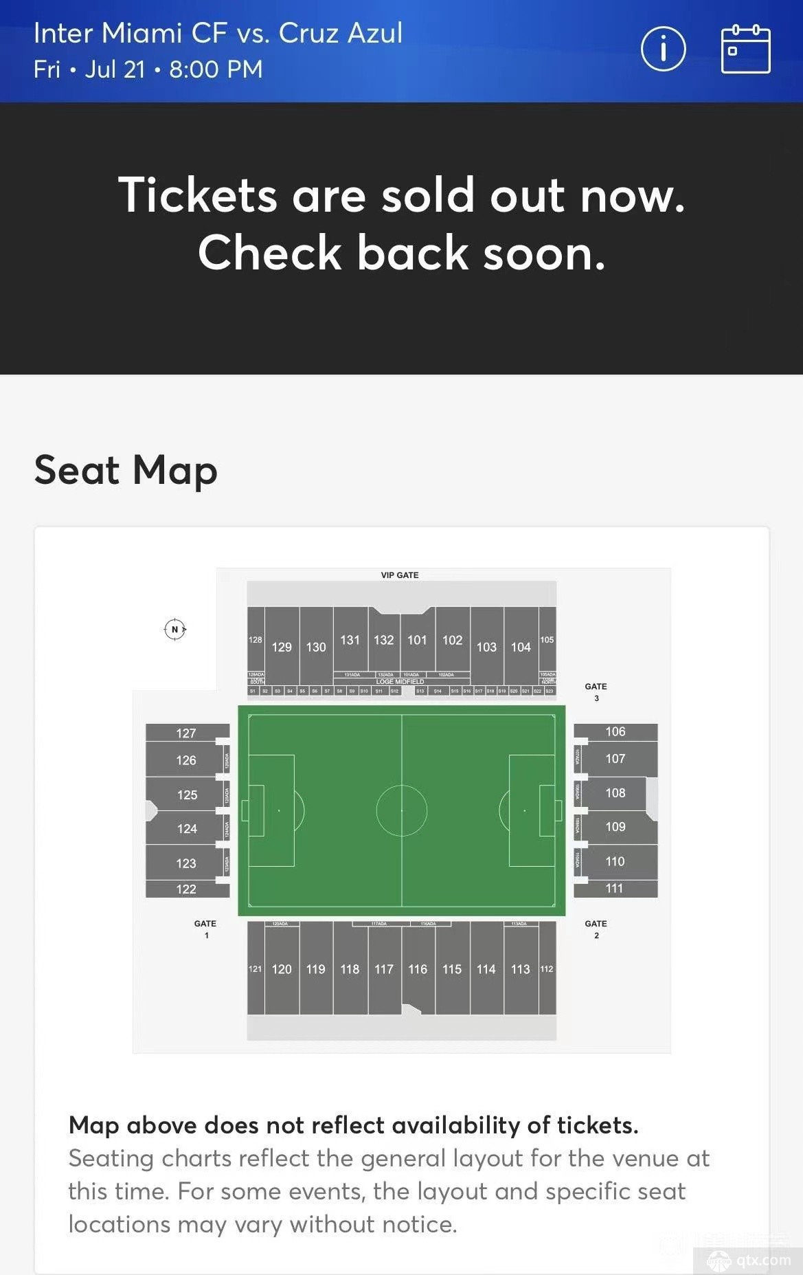Click the Inter Miami CF vs. Cruz Azul title
Screen dimensions: 803x1275
[x=218, y=33]
